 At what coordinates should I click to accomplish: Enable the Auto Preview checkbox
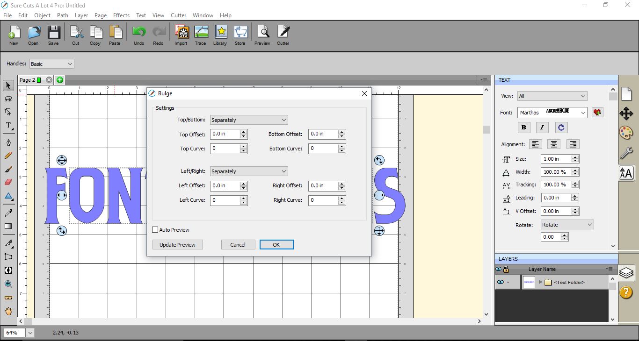(x=155, y=230)
